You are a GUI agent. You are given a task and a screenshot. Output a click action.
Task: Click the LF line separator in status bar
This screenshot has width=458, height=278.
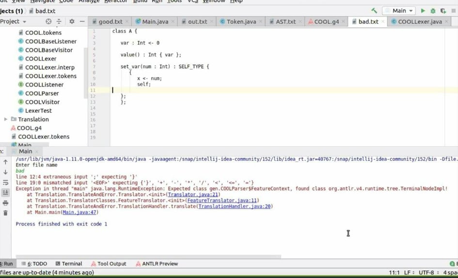pyautogui.click(x=409, y=273)
